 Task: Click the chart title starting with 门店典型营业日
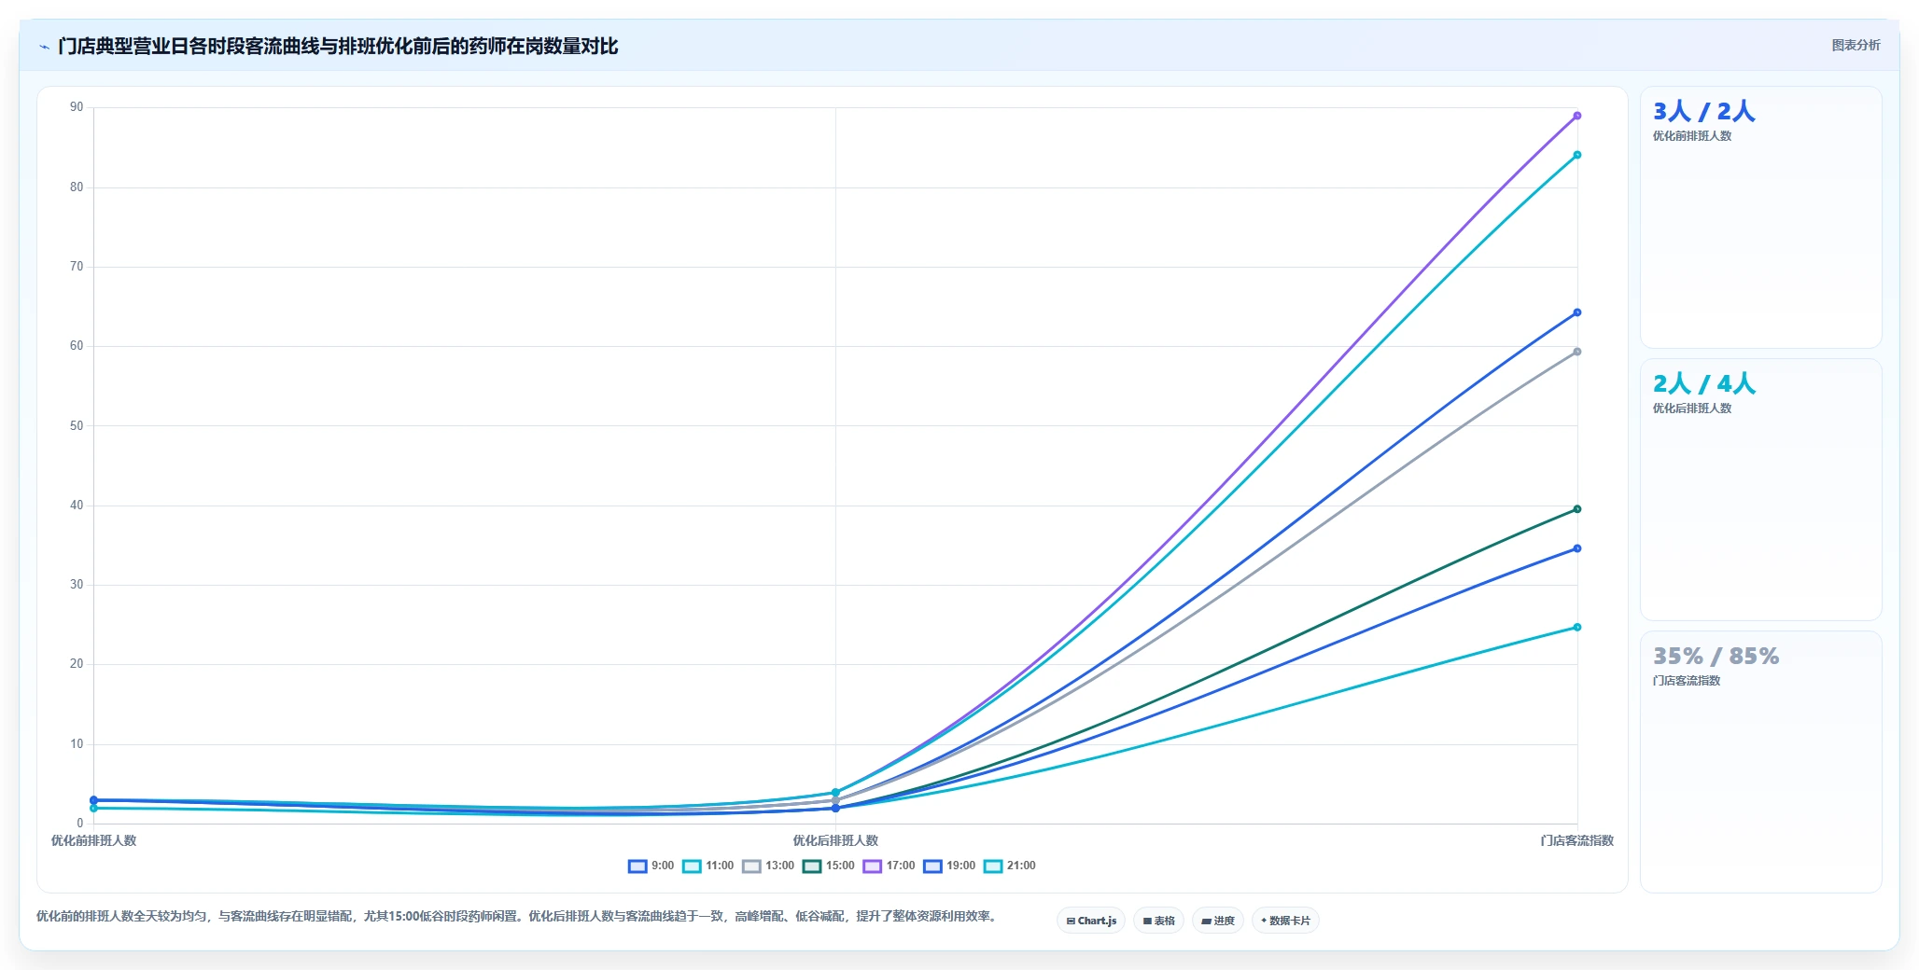(x=338, y=47)
